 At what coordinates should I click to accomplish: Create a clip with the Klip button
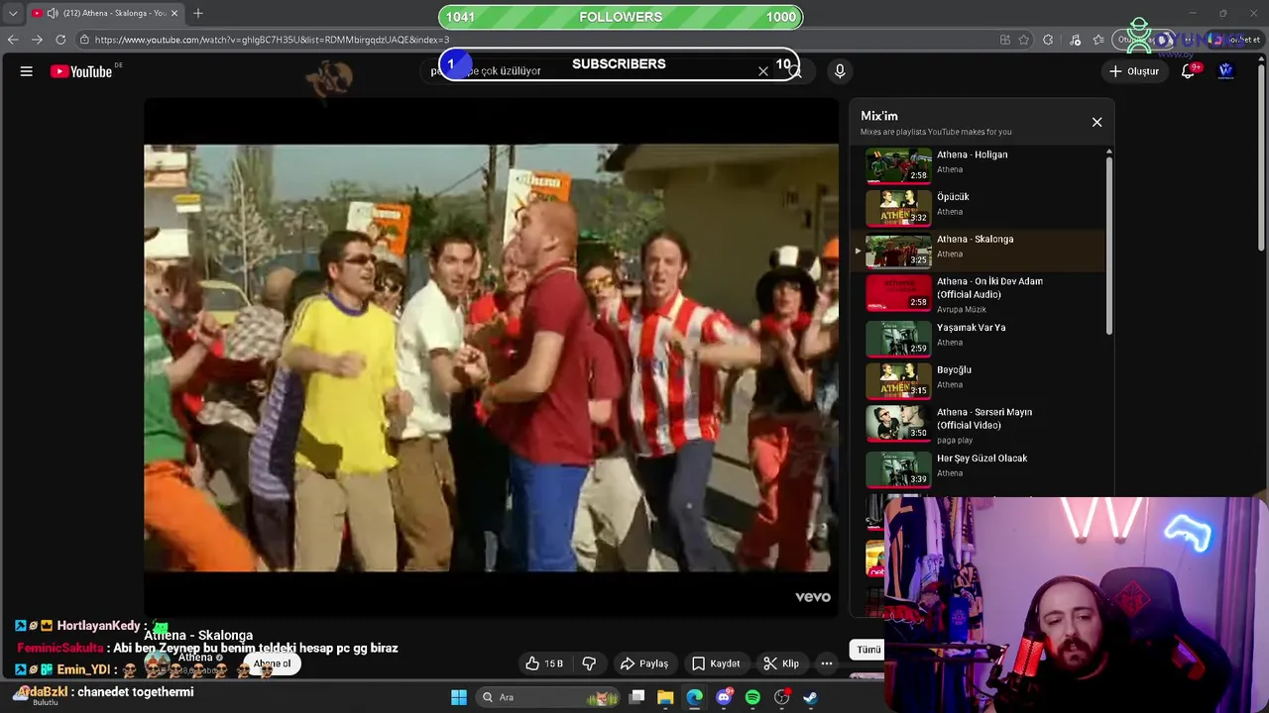pyautogui.click(x=781, y=663)
